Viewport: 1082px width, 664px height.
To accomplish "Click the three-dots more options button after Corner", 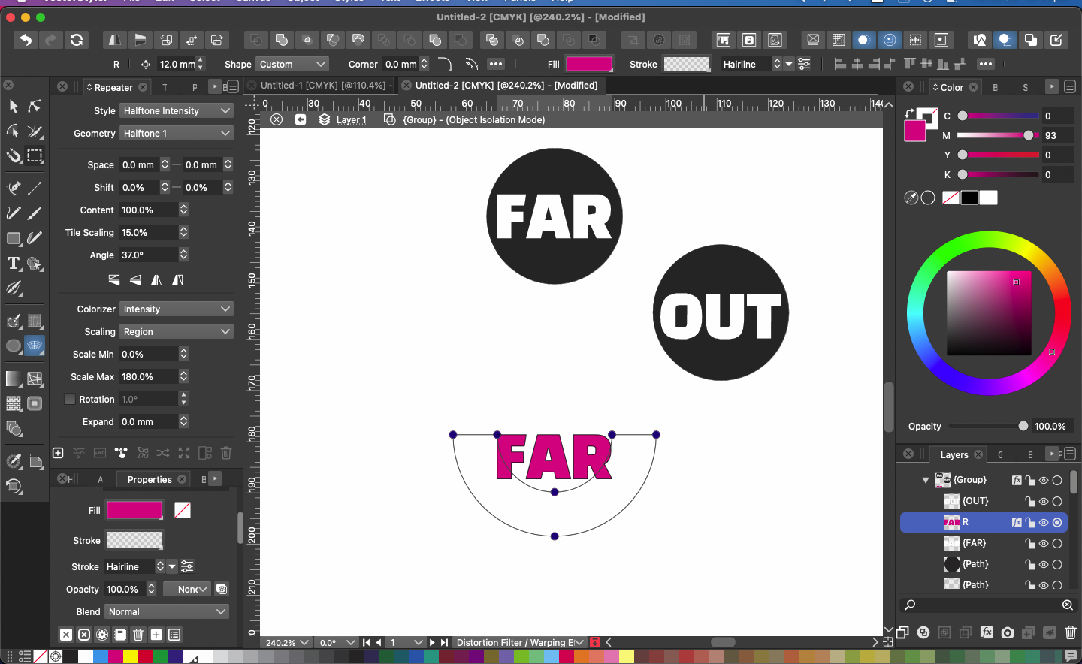I will [496, 64].
